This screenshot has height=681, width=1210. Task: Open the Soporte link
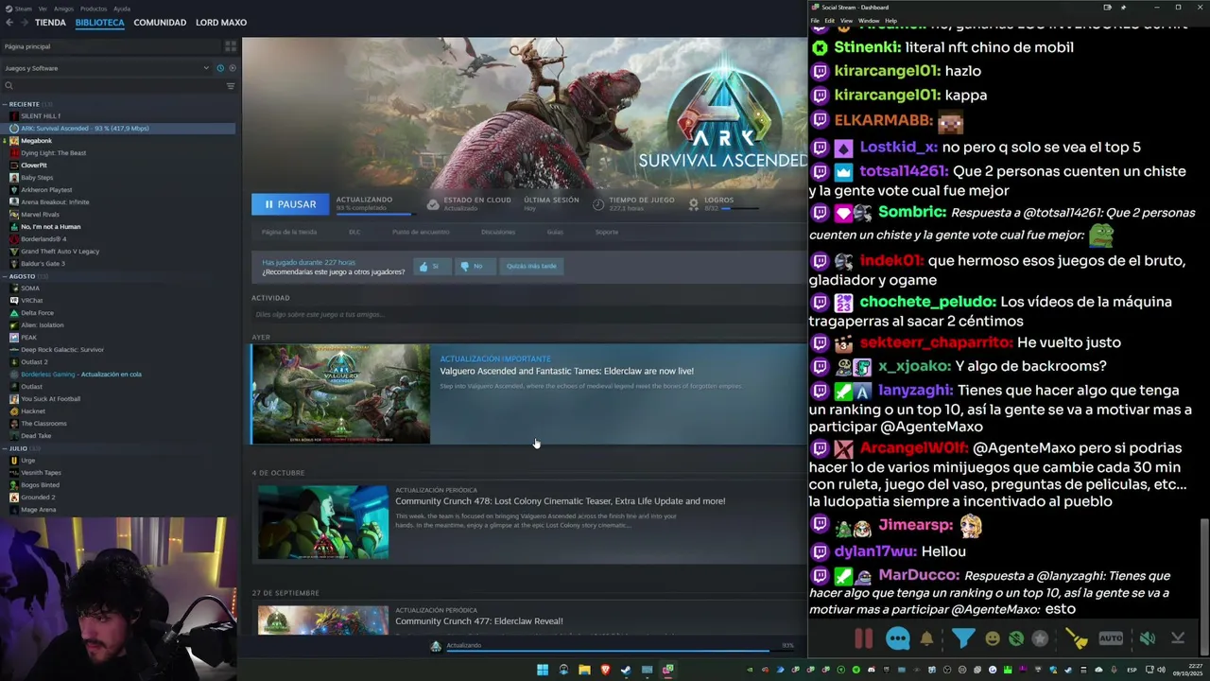point(607,232)
